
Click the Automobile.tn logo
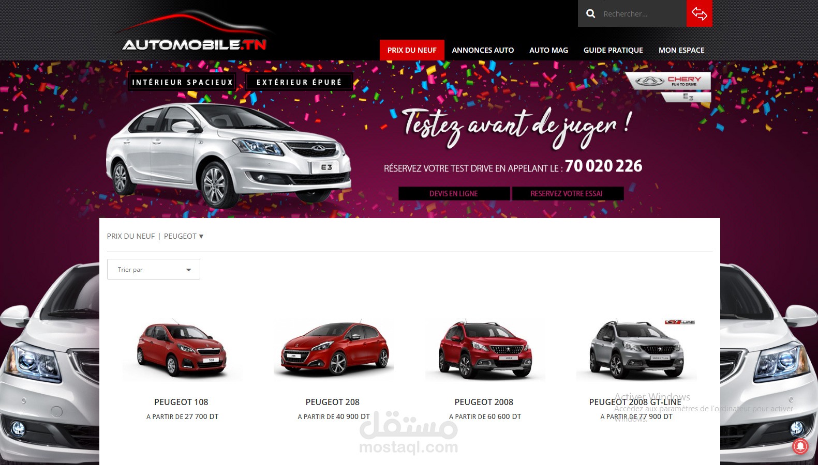click(194, 32)
